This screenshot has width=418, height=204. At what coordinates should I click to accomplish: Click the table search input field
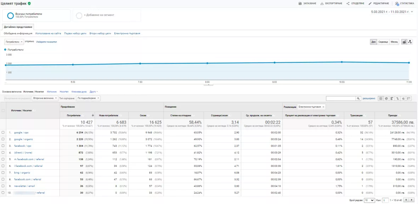click(341, 98)
